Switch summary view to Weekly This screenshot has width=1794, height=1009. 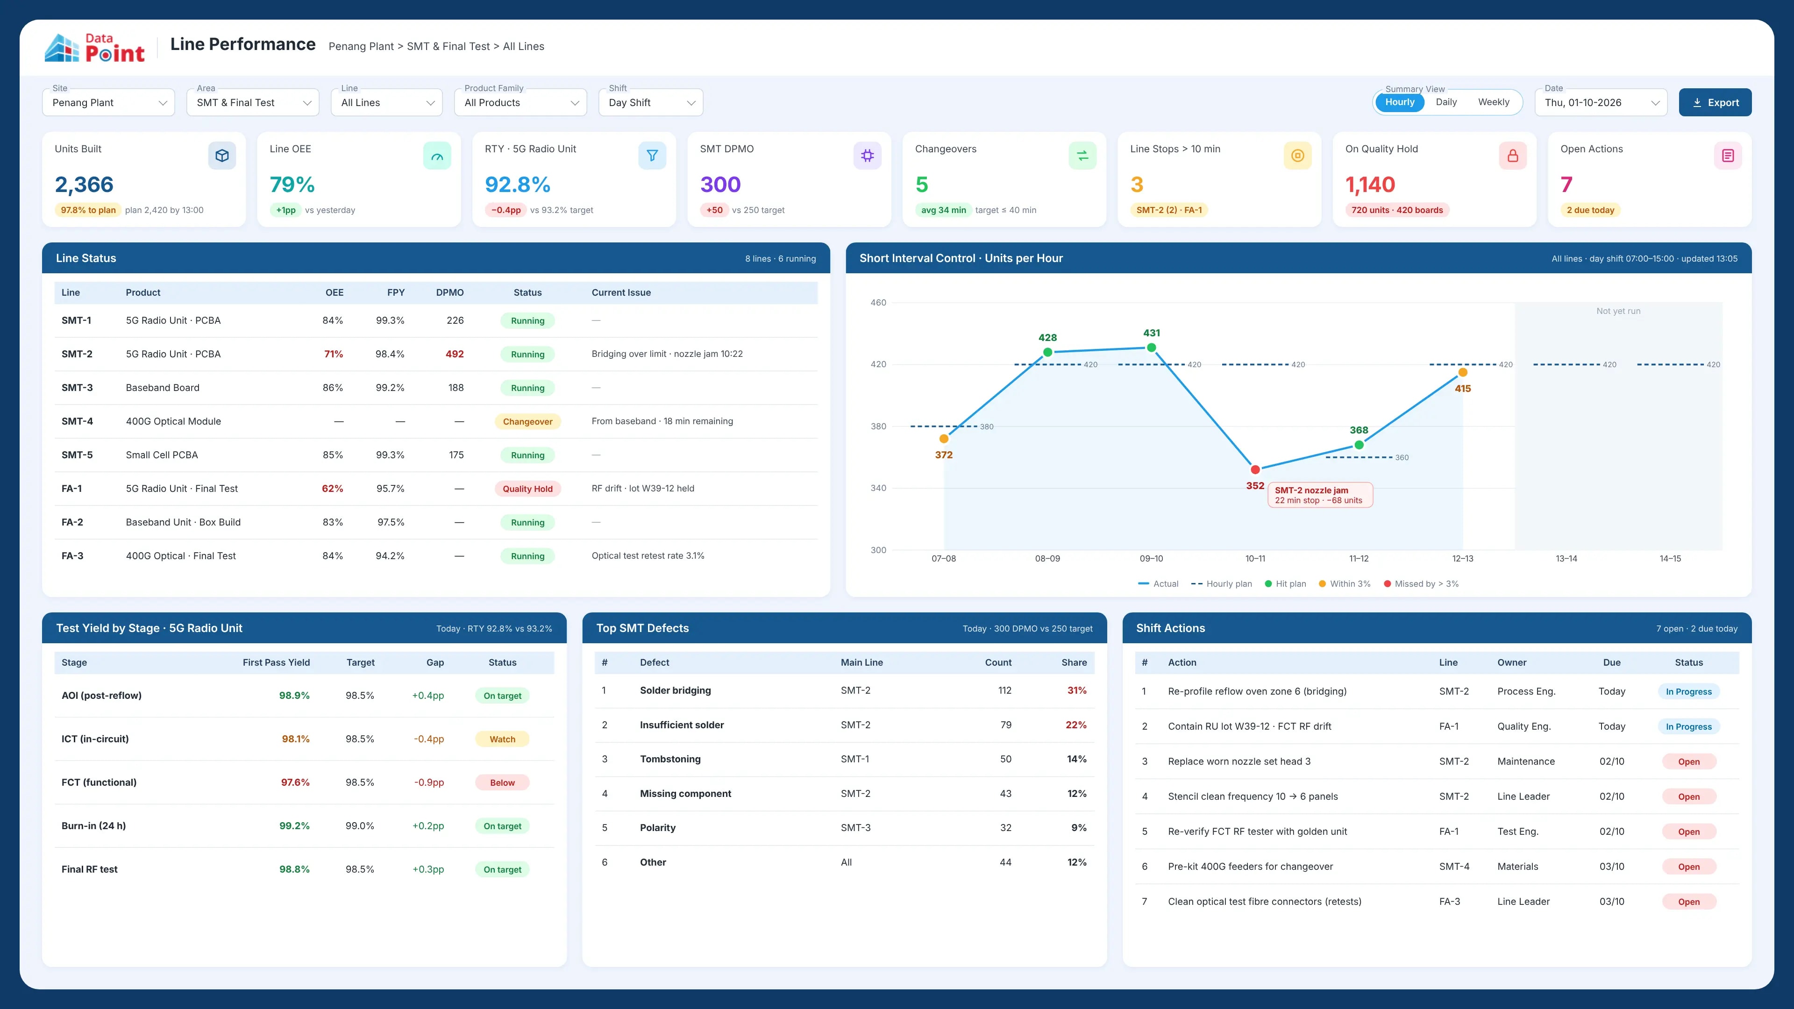pyautogui.click(x=1494, y=102)
